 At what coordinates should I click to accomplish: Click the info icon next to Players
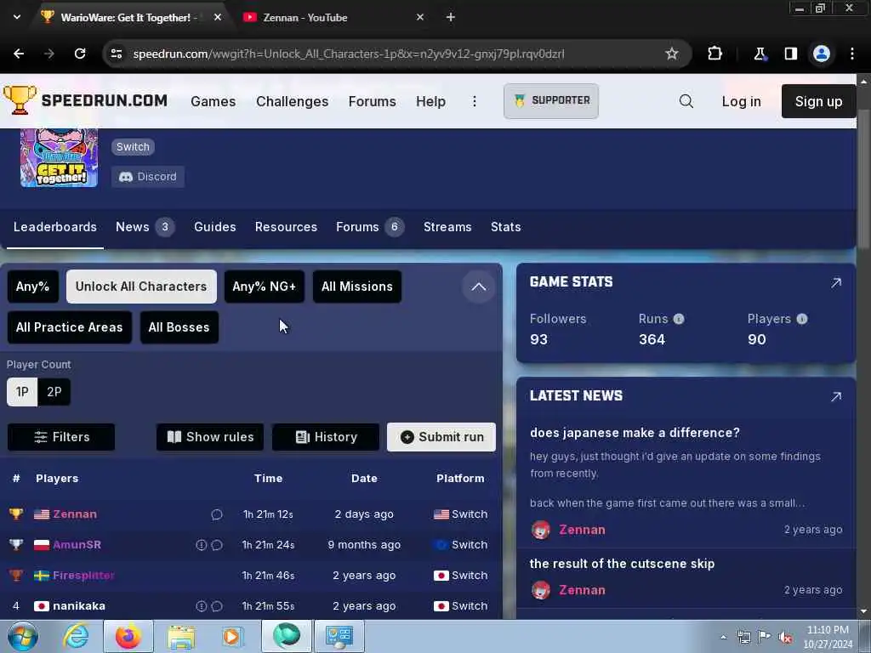click(801, 319)
